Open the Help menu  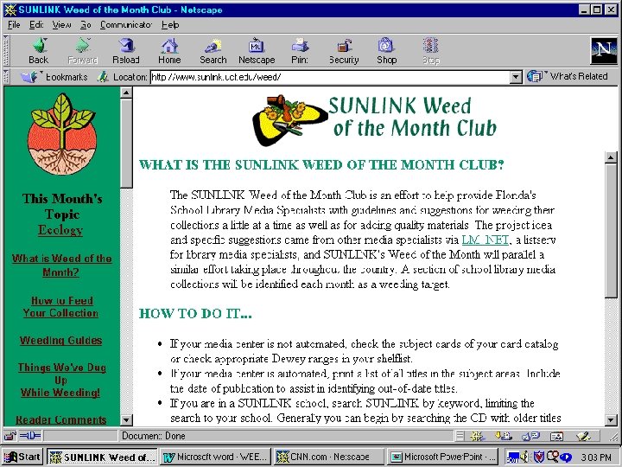click(x=170, y=25)
